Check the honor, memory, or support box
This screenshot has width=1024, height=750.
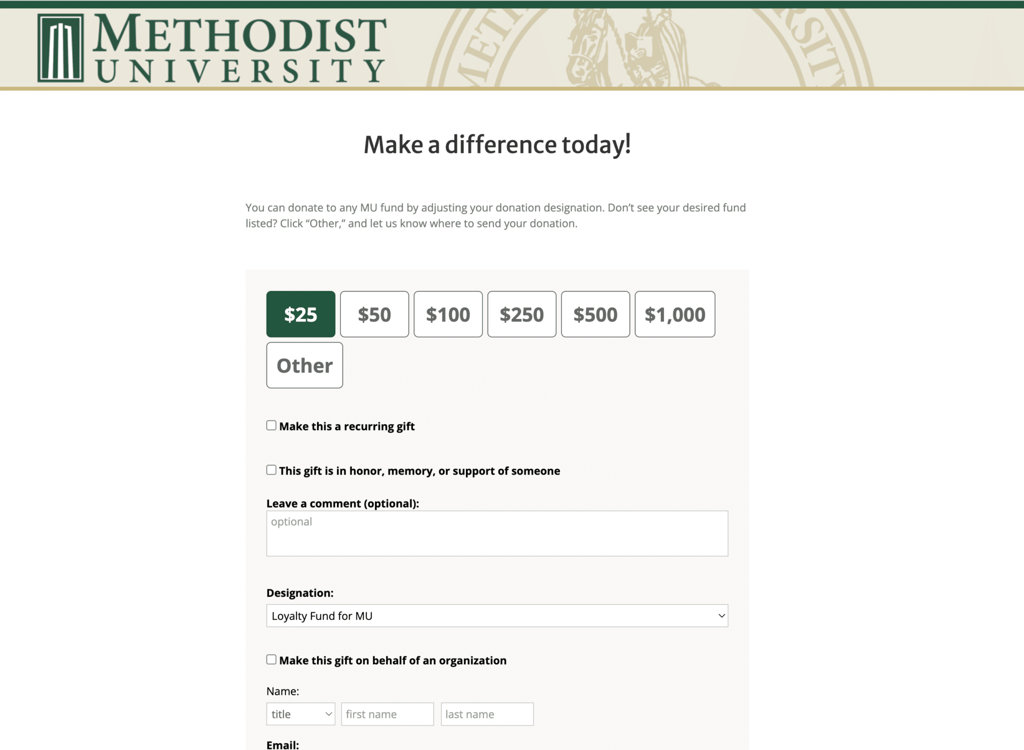[x=271, y=470]
